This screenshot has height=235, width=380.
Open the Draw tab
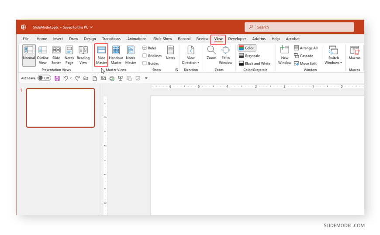point(73,39)
